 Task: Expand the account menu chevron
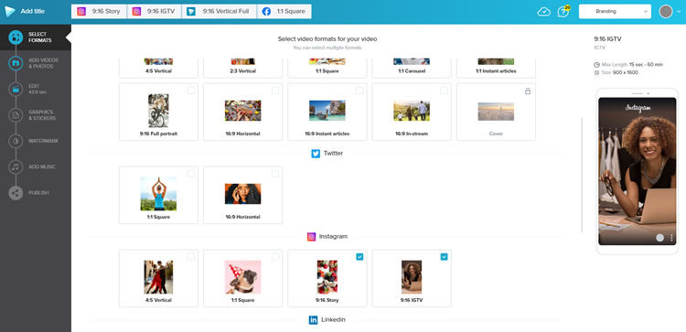679,12
